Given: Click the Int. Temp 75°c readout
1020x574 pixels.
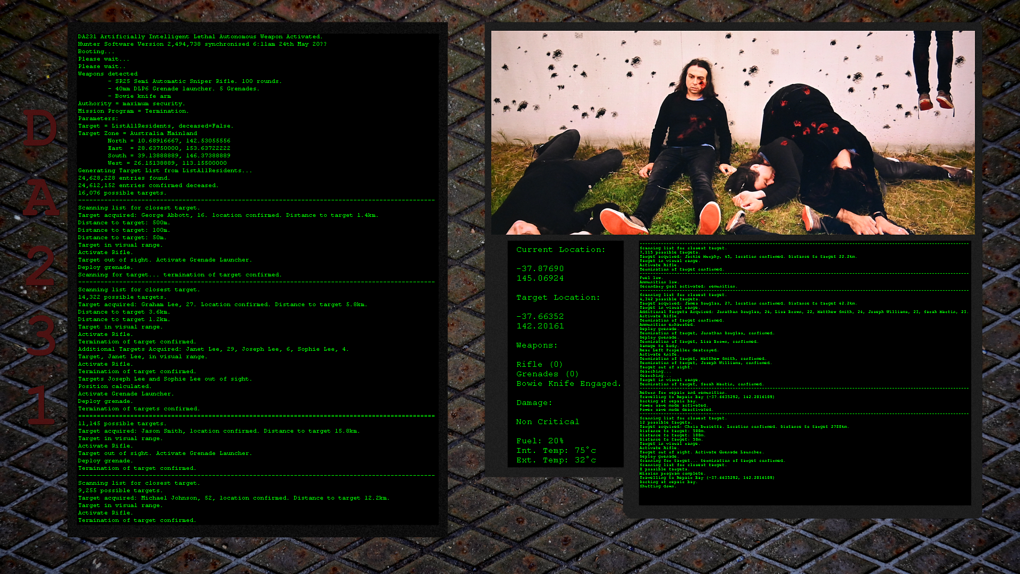Looking at the screenshot, I should click(x=556, y=451).
